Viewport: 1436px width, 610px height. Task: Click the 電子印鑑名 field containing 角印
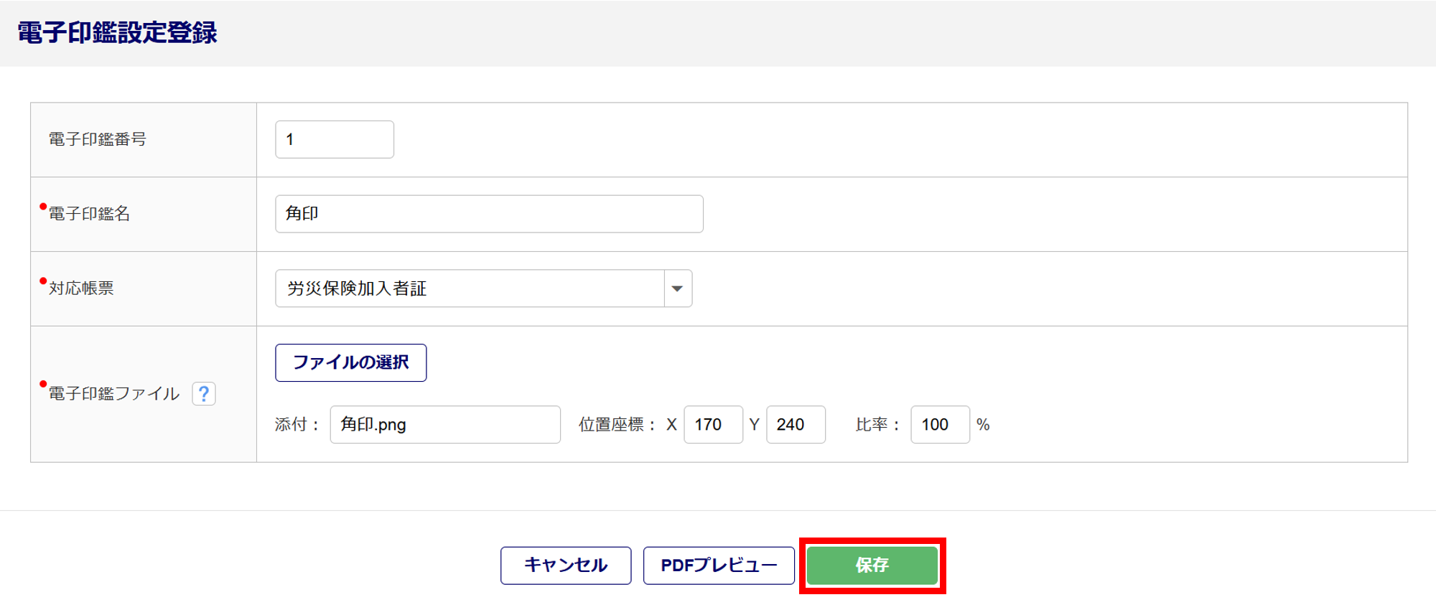[489, 214]
